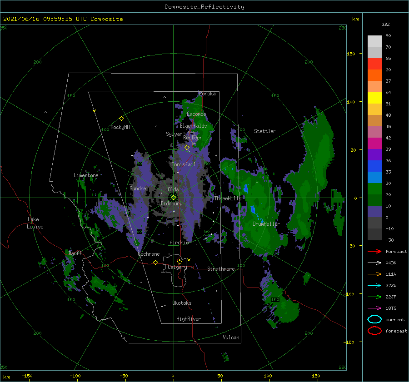This screenshot has height=382, width=409.
Task: Click the Lake Louise label
Action: 35,223
